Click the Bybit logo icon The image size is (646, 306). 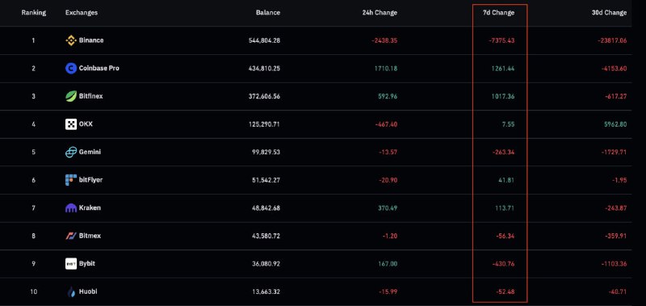pos(71,263)
